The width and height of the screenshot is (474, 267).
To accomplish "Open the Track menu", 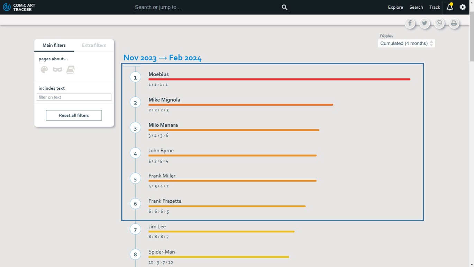I will [434, 7].
